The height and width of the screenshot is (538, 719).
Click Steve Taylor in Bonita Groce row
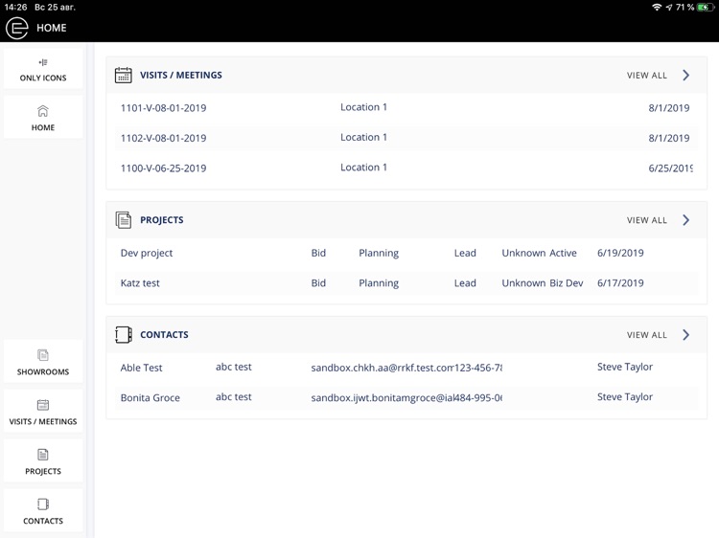[625, 397]
